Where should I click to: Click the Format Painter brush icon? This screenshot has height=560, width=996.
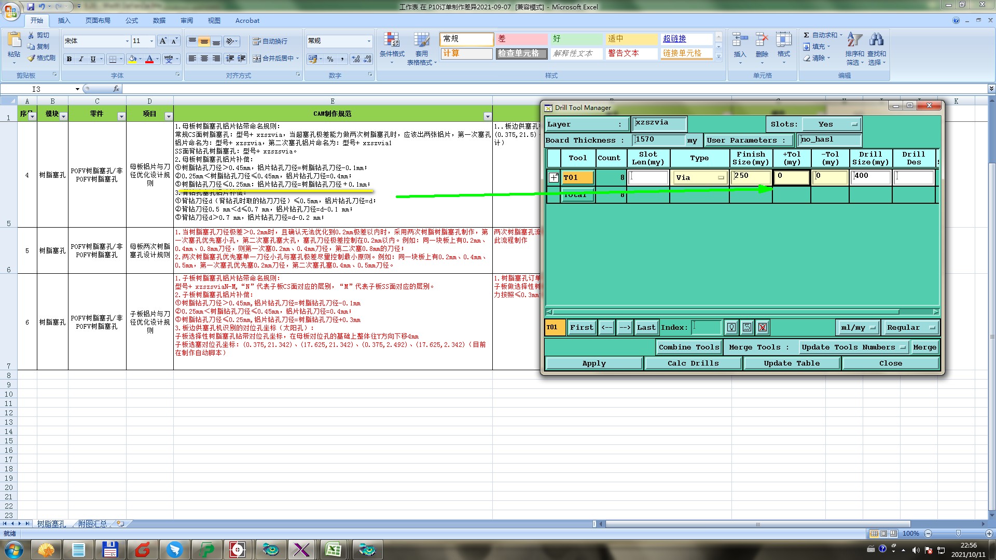point(32,58)
